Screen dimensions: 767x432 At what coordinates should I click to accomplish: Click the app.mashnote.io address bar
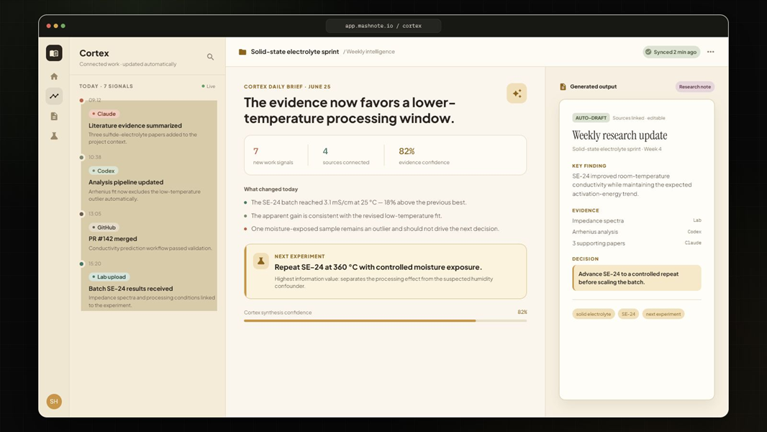point(383,26)
